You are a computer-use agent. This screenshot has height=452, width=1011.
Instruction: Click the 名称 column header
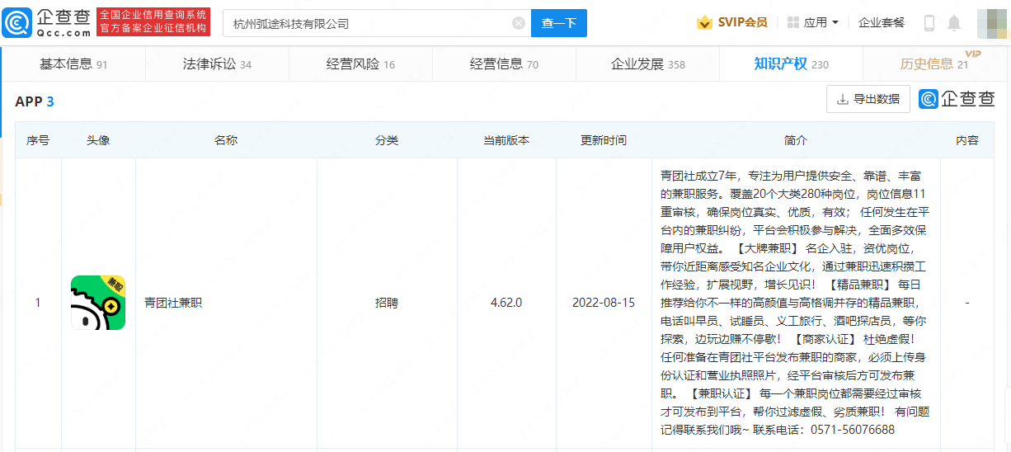pos(226,140)
